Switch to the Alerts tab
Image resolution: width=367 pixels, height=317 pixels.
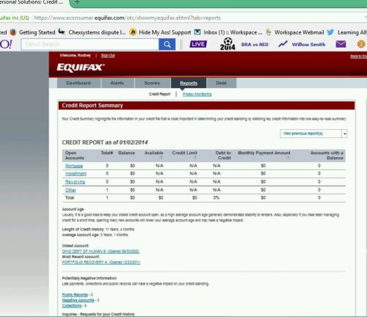pyautogui.click(x=117, y=83)
